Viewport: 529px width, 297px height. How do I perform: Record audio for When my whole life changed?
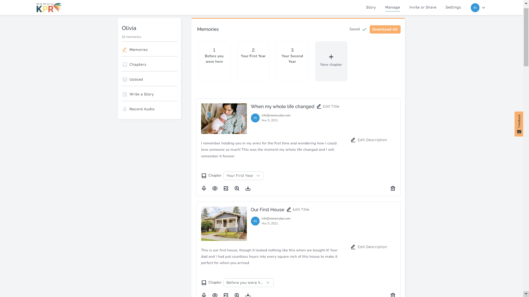point(204,188)
